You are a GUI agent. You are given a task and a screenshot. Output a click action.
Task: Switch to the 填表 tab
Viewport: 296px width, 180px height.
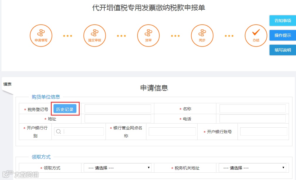[x=7, y=84]
